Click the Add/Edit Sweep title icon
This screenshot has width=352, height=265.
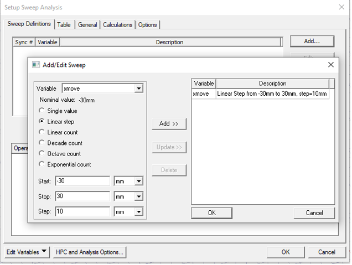tap(36, 65)
